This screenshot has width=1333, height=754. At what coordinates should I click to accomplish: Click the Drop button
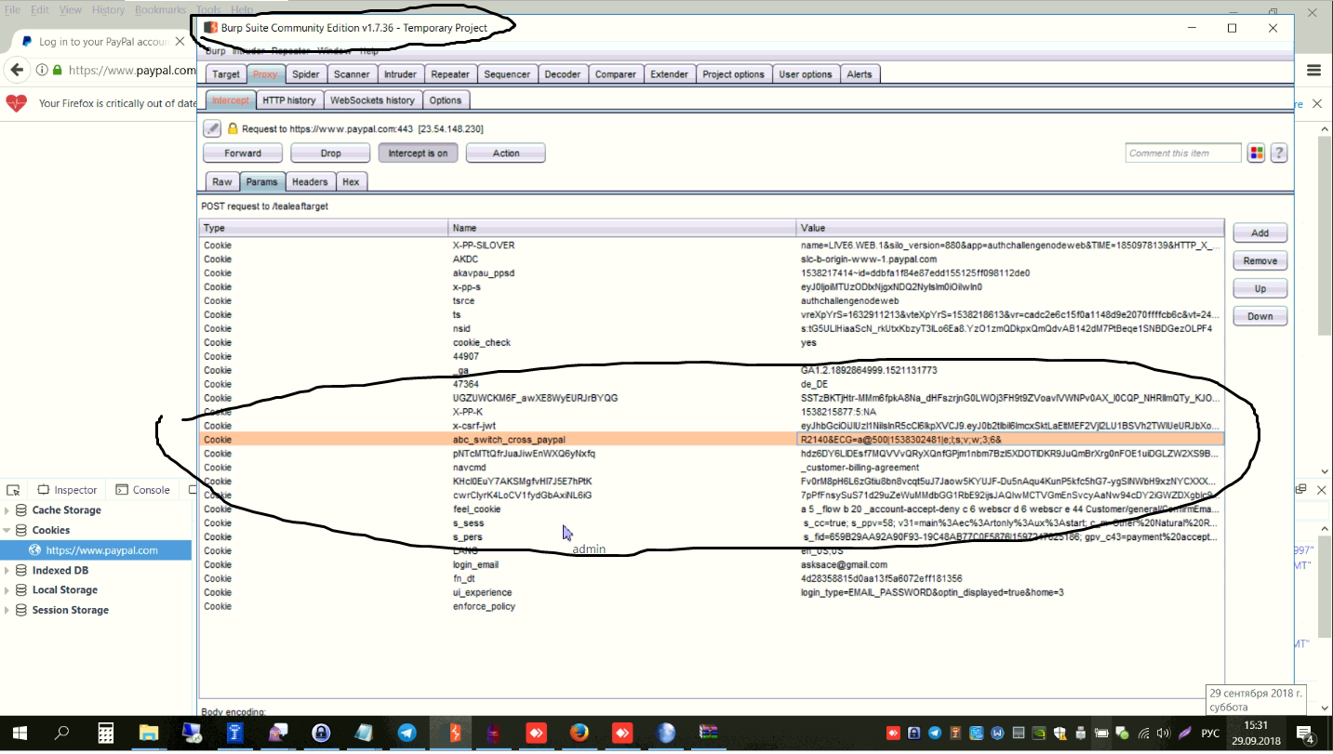pos(330,153)
